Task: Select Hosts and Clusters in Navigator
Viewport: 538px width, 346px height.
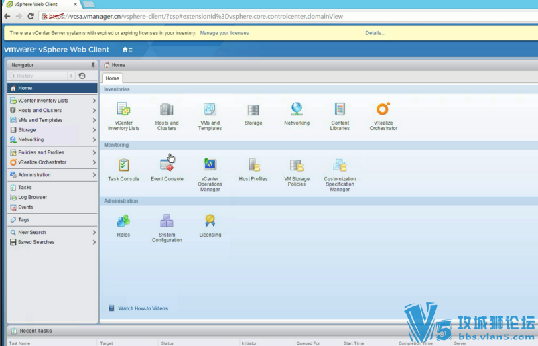Action: [40, 110]
